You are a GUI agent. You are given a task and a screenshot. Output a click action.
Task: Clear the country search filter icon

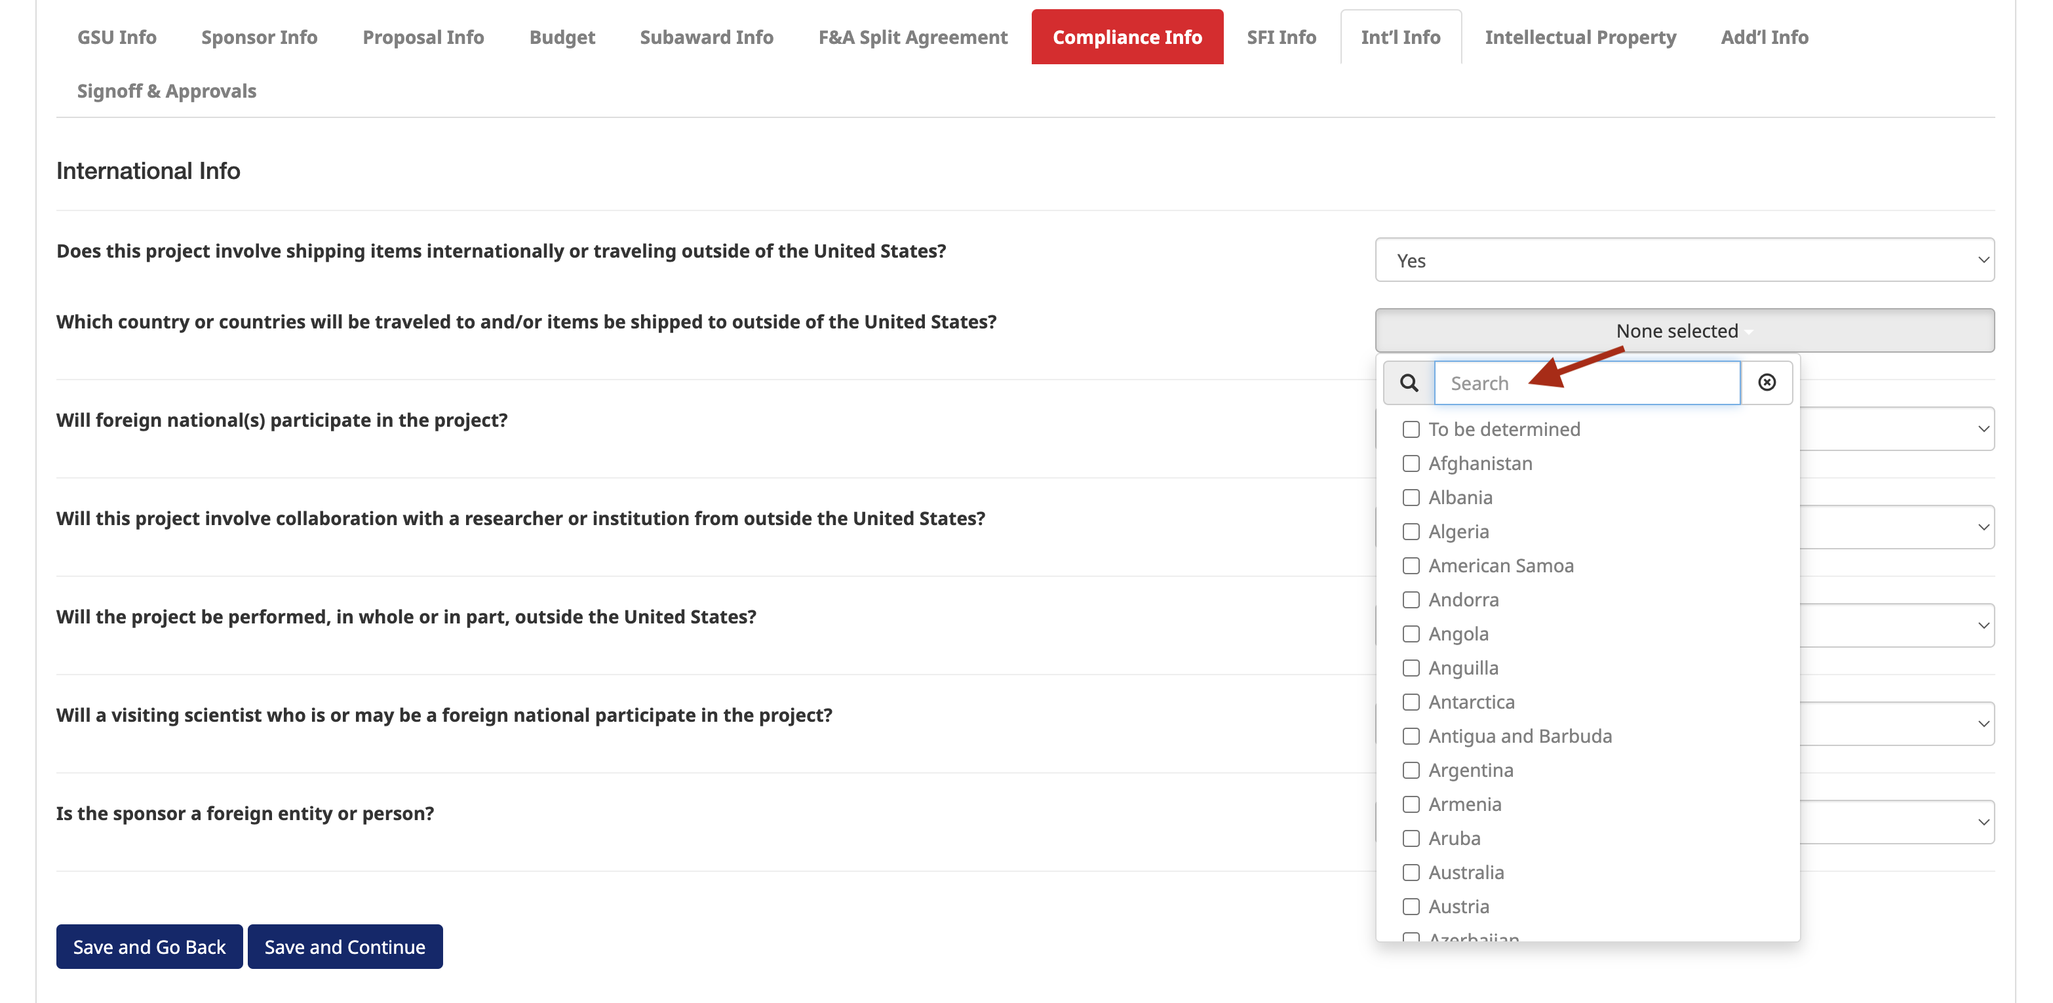1767,383
